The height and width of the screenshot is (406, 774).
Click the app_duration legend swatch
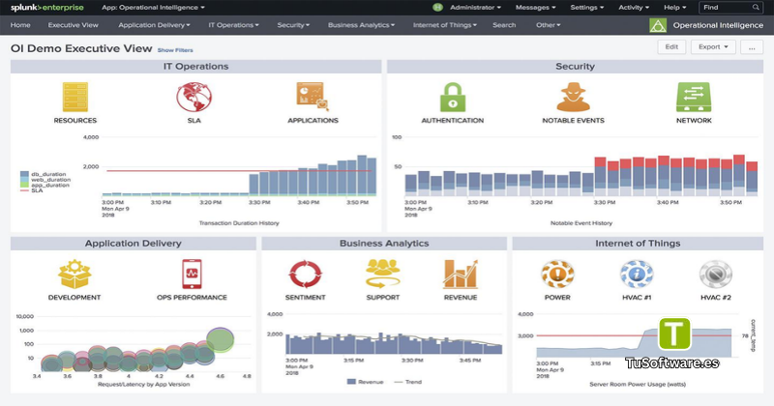point(24,185)
